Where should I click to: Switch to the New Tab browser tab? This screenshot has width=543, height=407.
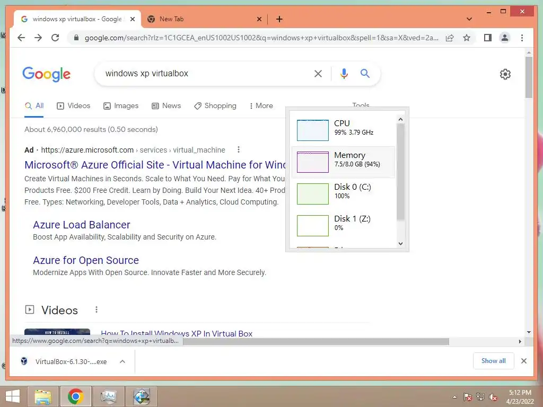point(204,19)
